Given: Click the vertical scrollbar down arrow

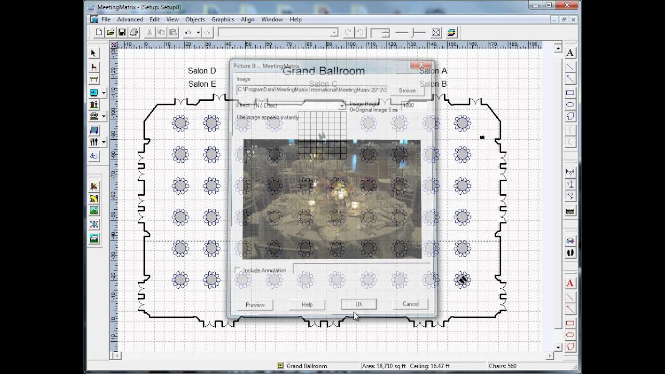Looking at the screenshot, I should point(558,347).
